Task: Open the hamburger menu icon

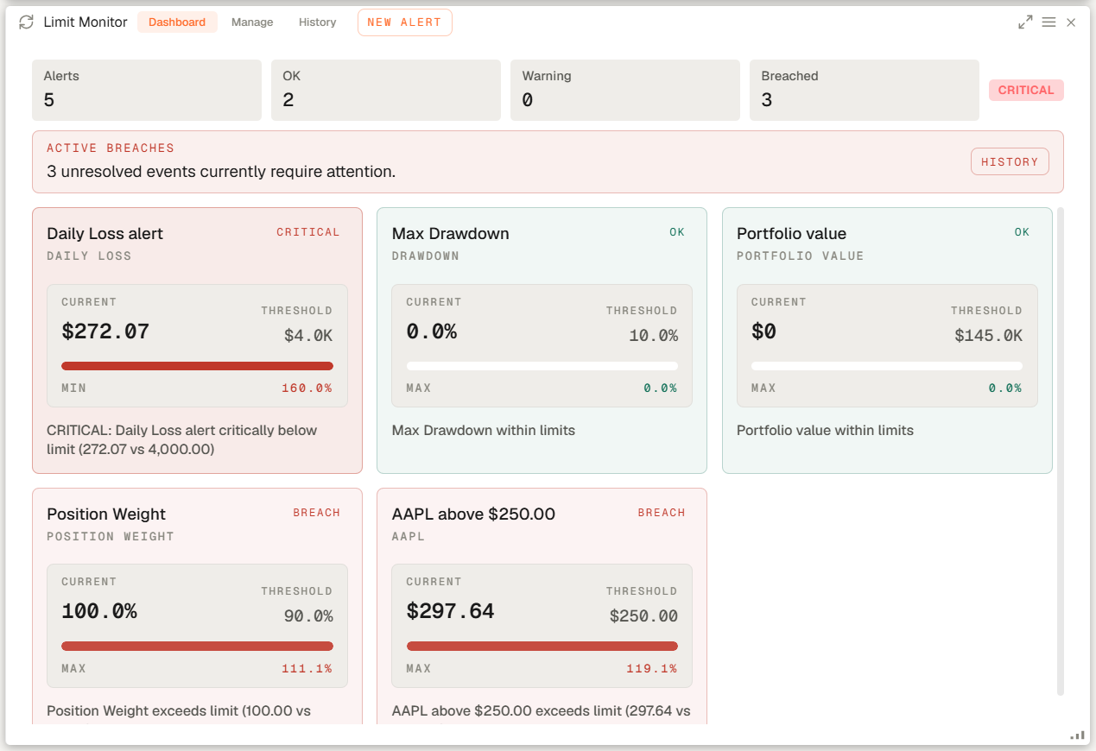Action: [x=1048, y=22]
